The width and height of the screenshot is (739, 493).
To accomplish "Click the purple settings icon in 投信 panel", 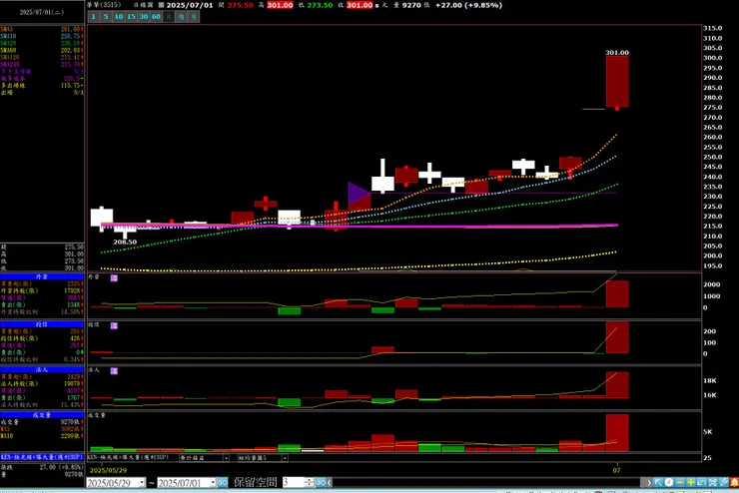I will [114, 326].
